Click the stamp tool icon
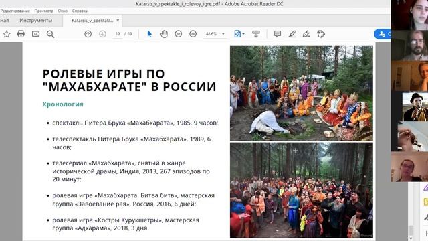This screenshot has height=241, width=428. coord(321,34)
